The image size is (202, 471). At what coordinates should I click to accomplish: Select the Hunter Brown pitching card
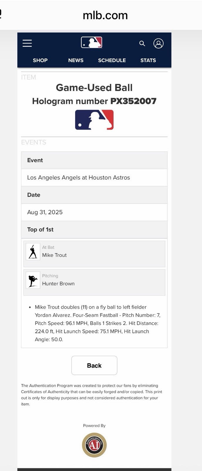coord(94,282)
